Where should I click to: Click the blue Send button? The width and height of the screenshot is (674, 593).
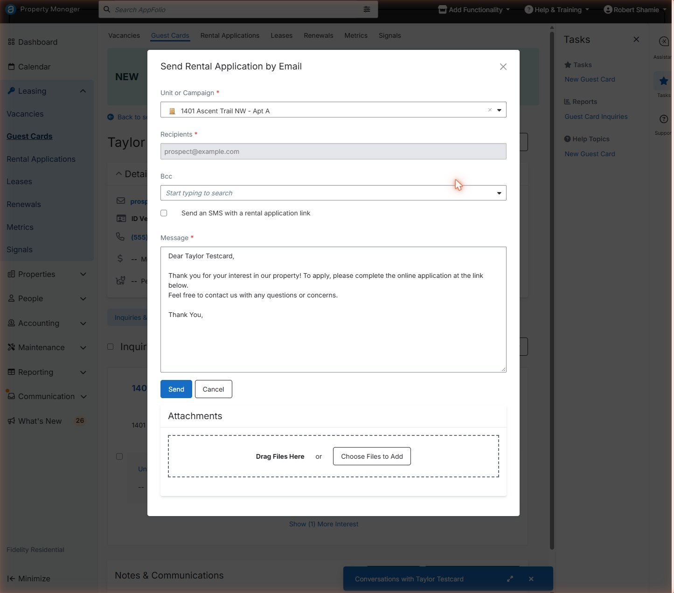coord(176,389)
